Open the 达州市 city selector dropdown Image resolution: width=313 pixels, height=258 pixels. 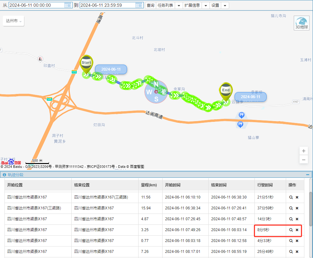pyautogui.click(x=14, y=21)
